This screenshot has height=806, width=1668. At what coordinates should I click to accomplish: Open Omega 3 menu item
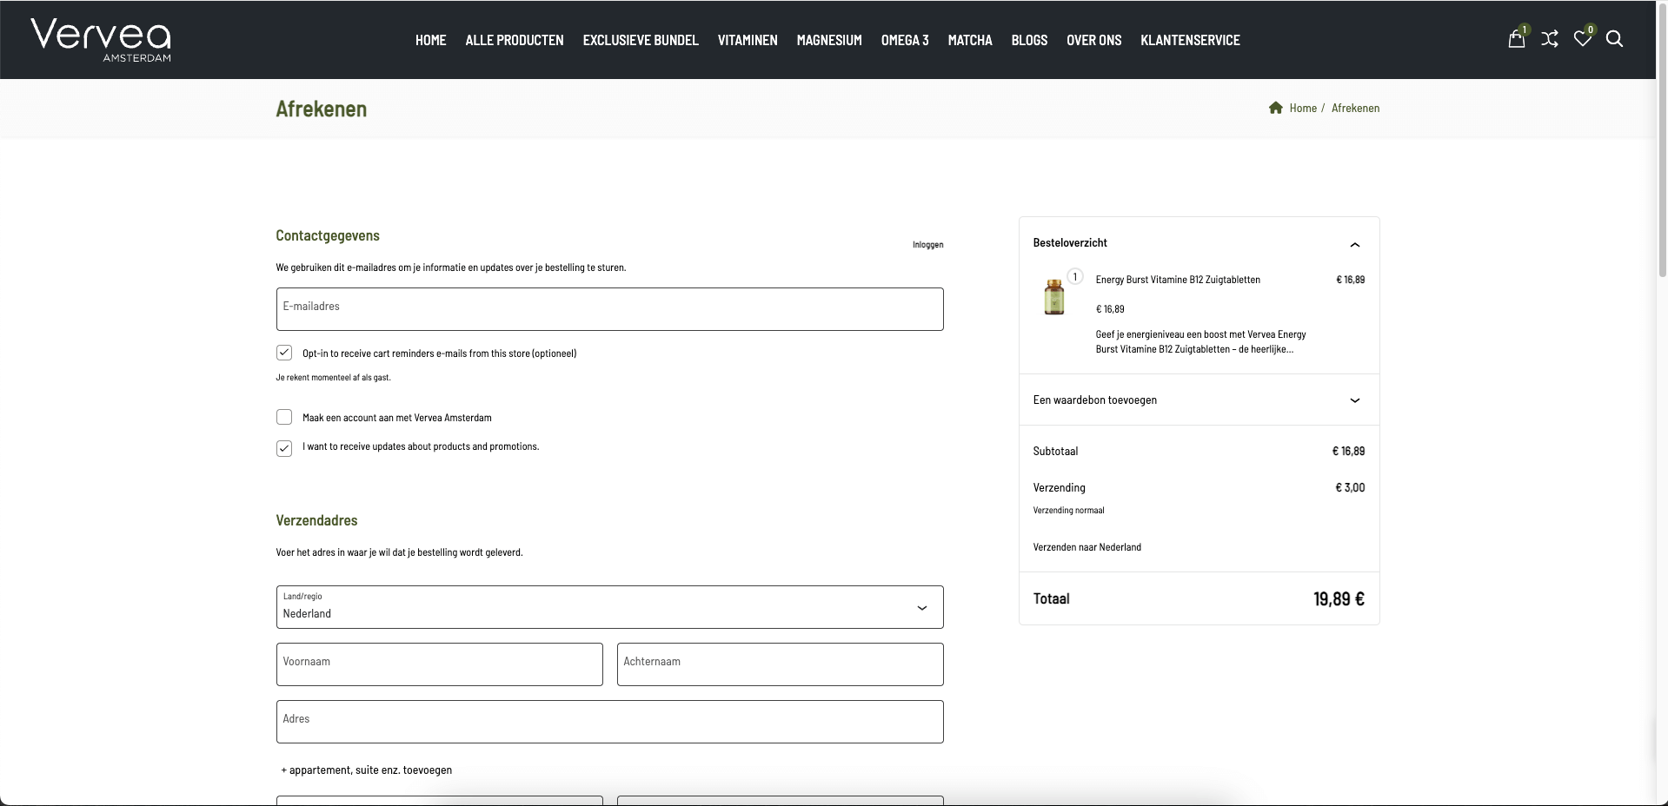(905, 40)
